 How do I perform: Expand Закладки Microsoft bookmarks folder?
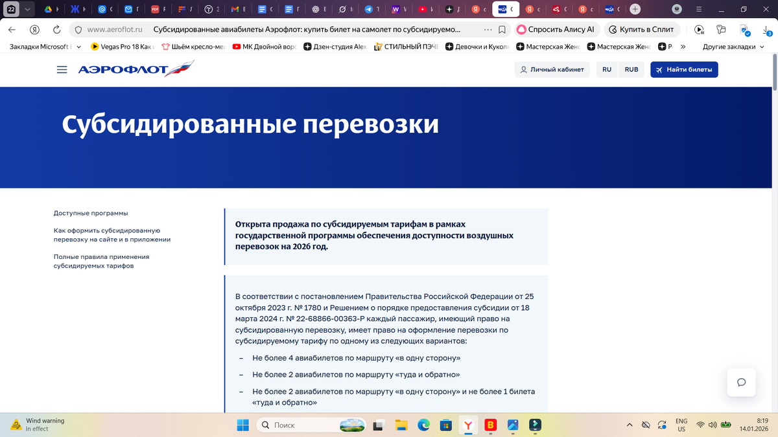46,47
